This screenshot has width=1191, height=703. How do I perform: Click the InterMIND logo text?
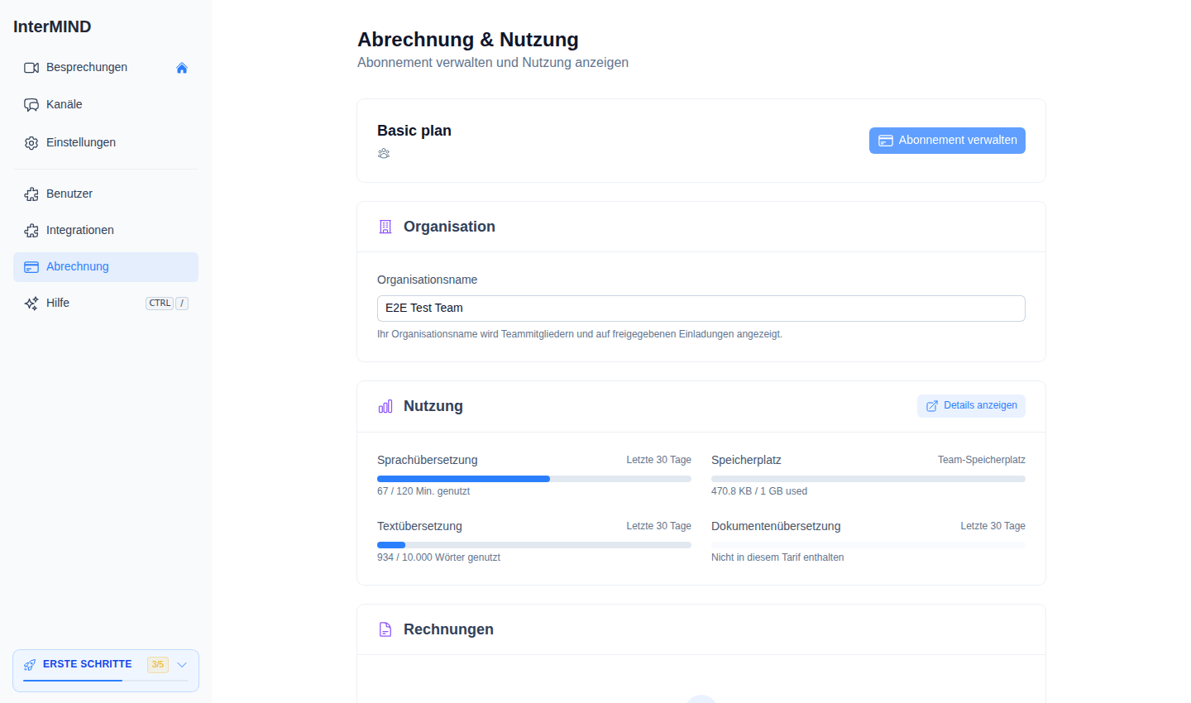click(52, 26)
